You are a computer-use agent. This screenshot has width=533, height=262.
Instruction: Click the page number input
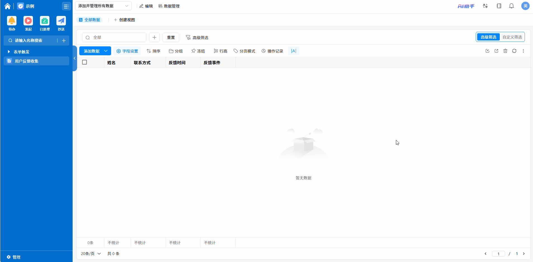click(x=498, y=254)
